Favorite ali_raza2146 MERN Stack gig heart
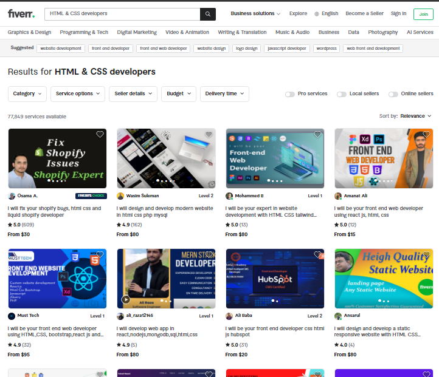 click(x=209, y=254)
